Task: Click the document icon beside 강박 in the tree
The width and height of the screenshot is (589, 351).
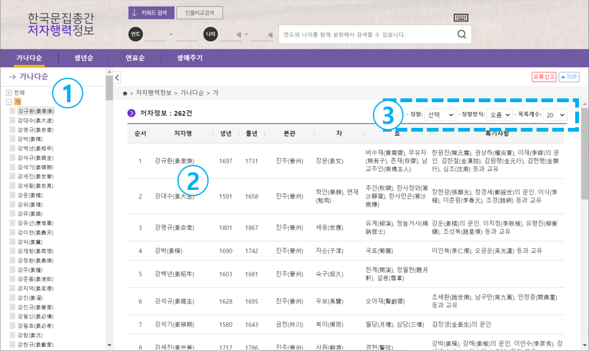Action: click(13, 139)
